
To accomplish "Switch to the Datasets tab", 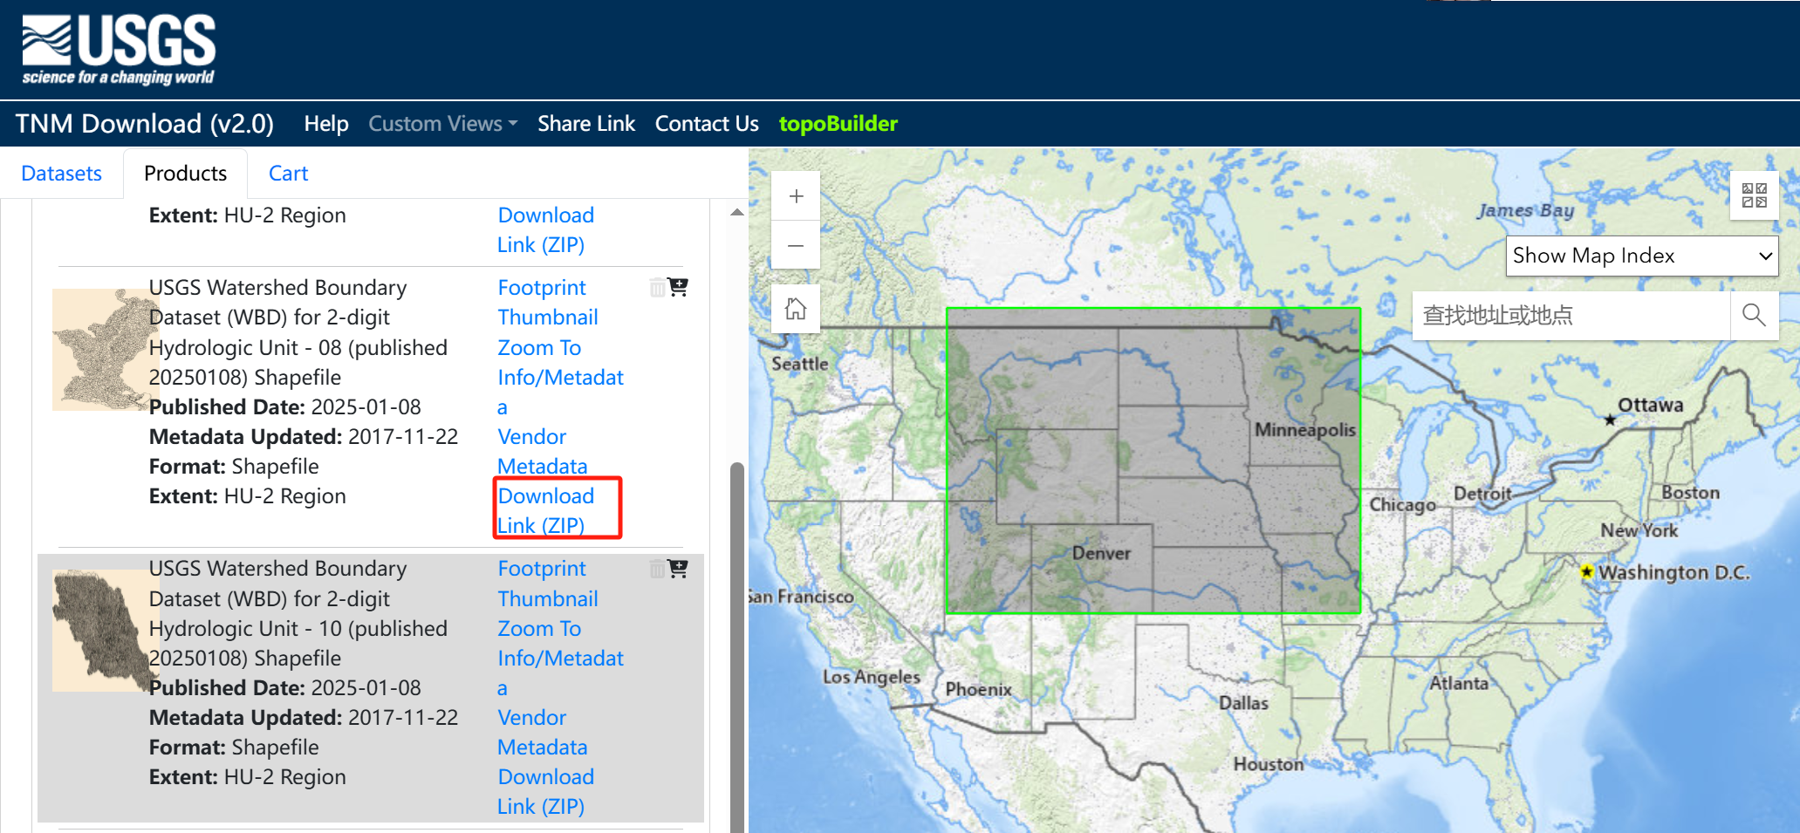I will [x=61, y=174].
